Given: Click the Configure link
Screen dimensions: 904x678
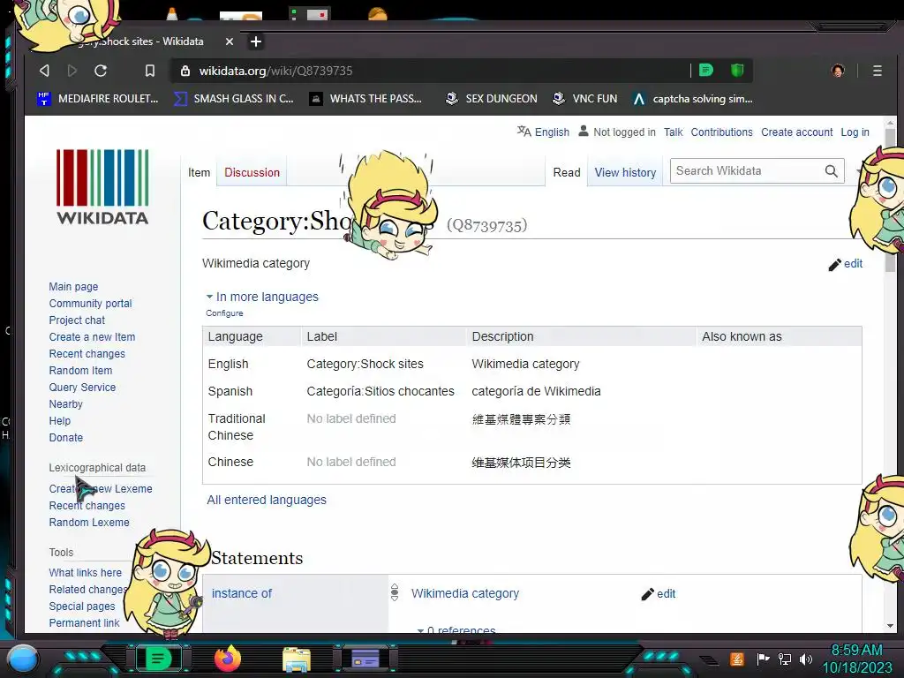Looking at the screenshot, I should [224, 313].
